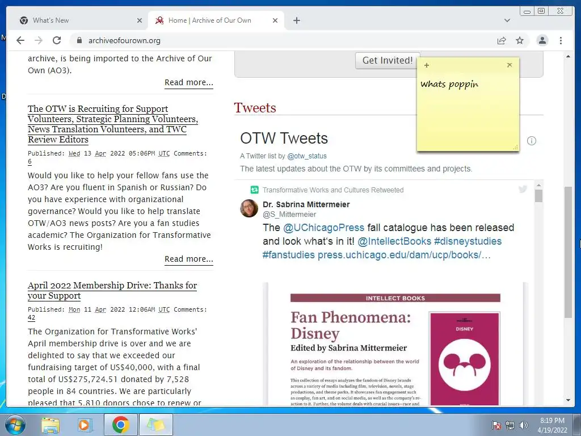
Task: Click the OTW Tweets list title
Action: coord(284,139)
